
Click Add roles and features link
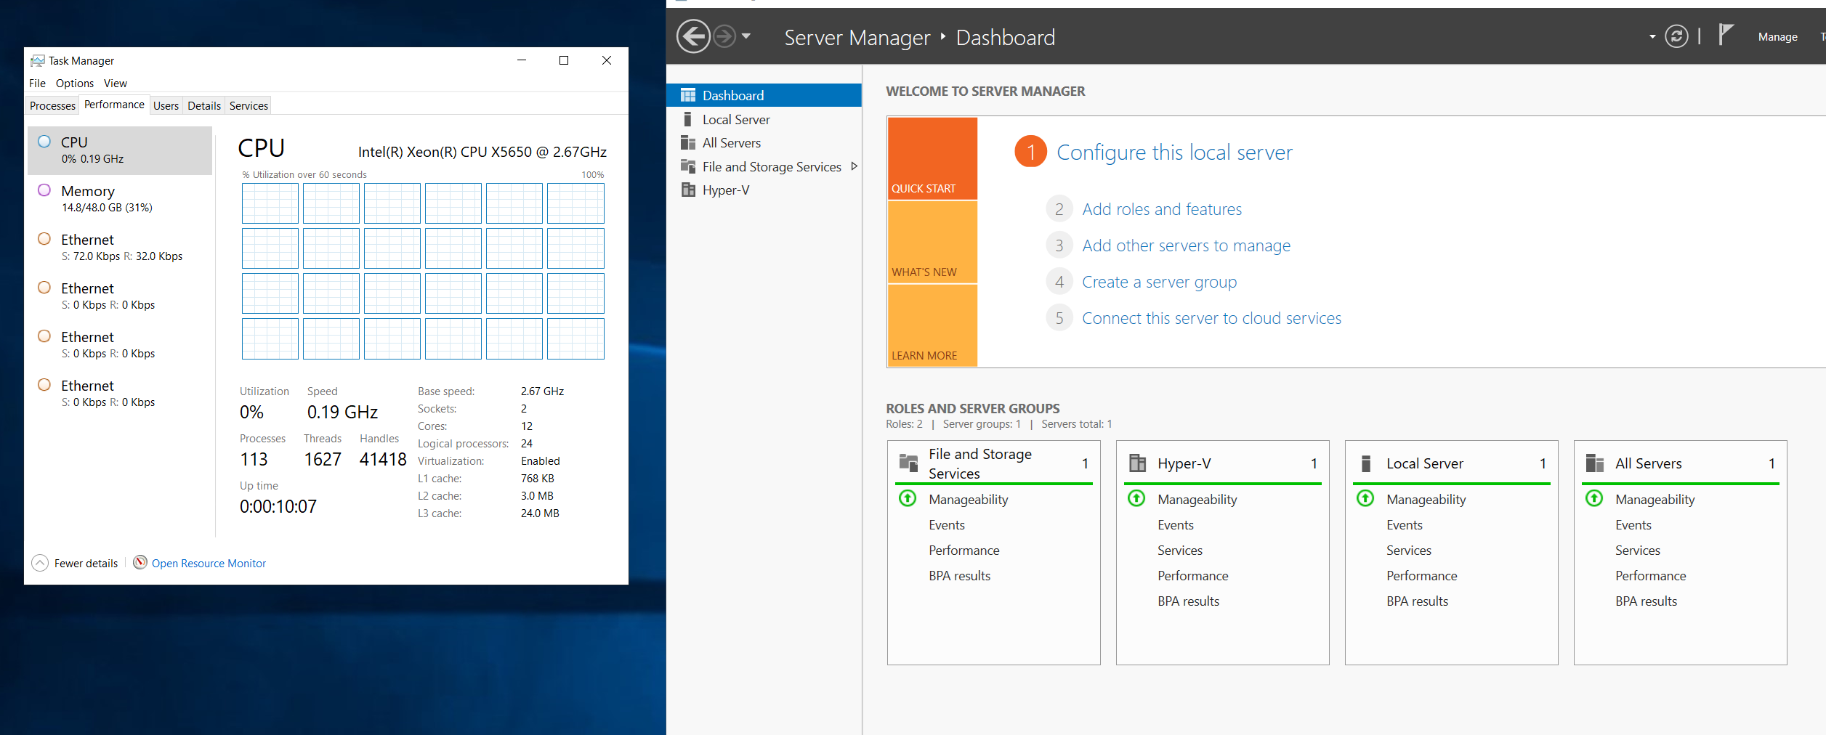coord(1161,209)
